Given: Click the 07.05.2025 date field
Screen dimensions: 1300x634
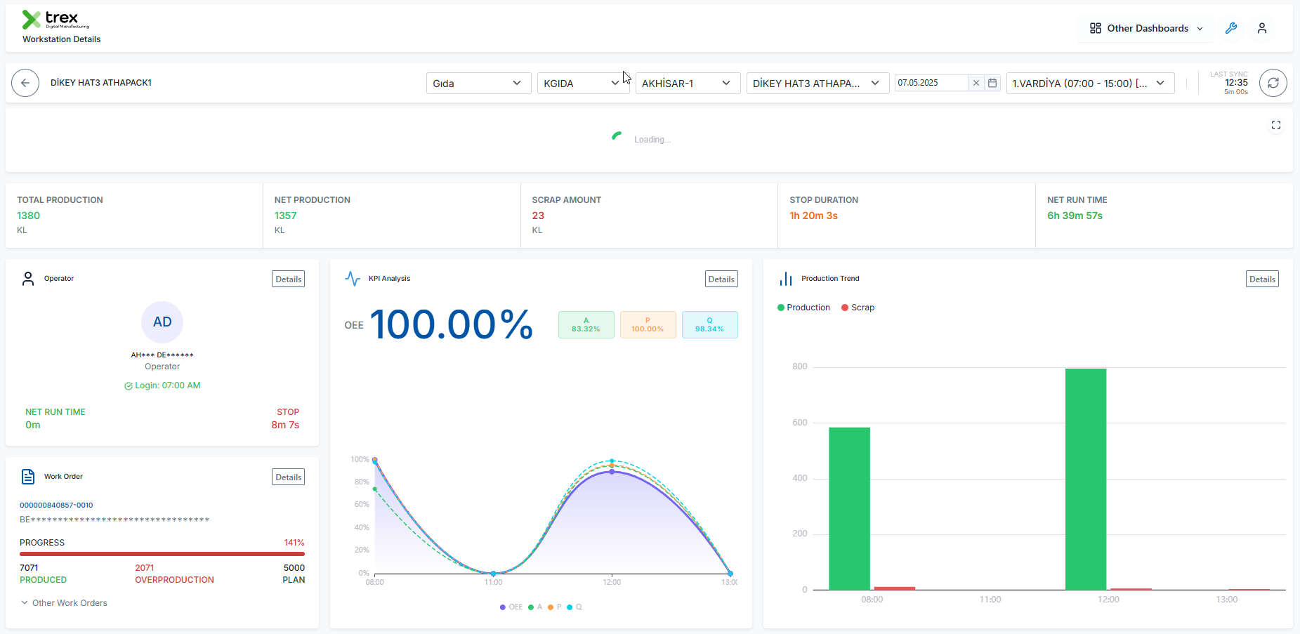Looking at the screenshot, I should pyautogui.click(x=931, y=83).
